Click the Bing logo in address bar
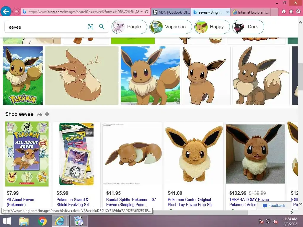This screenshot has height=227, width=303. [25, 12]
